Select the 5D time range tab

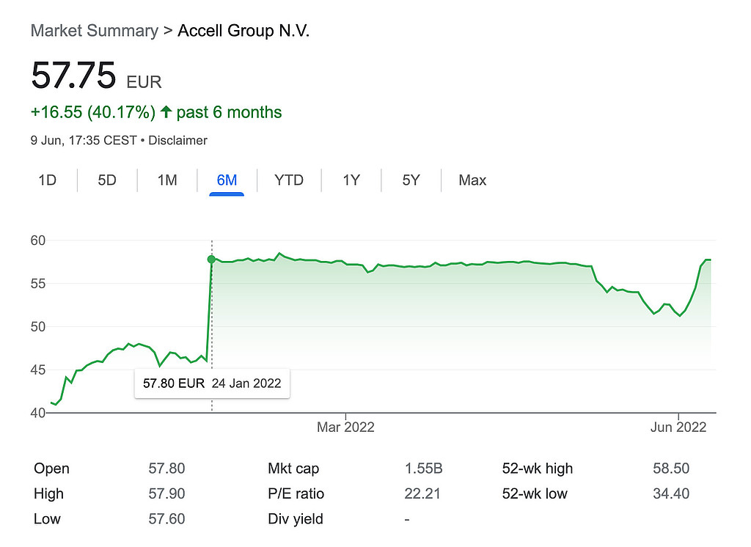107,180
